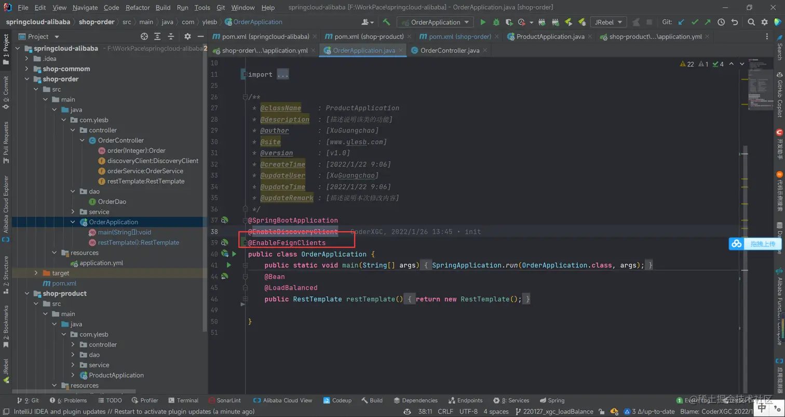Open the OrderApplication run configuration dropdown
This screenshot has height=417, width=785.
point(435,22)
